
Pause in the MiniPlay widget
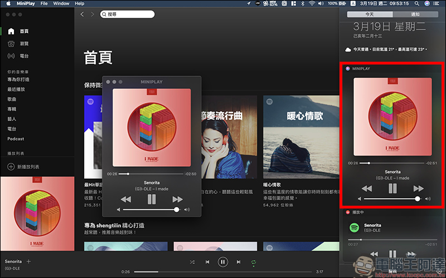coord(392,188)
